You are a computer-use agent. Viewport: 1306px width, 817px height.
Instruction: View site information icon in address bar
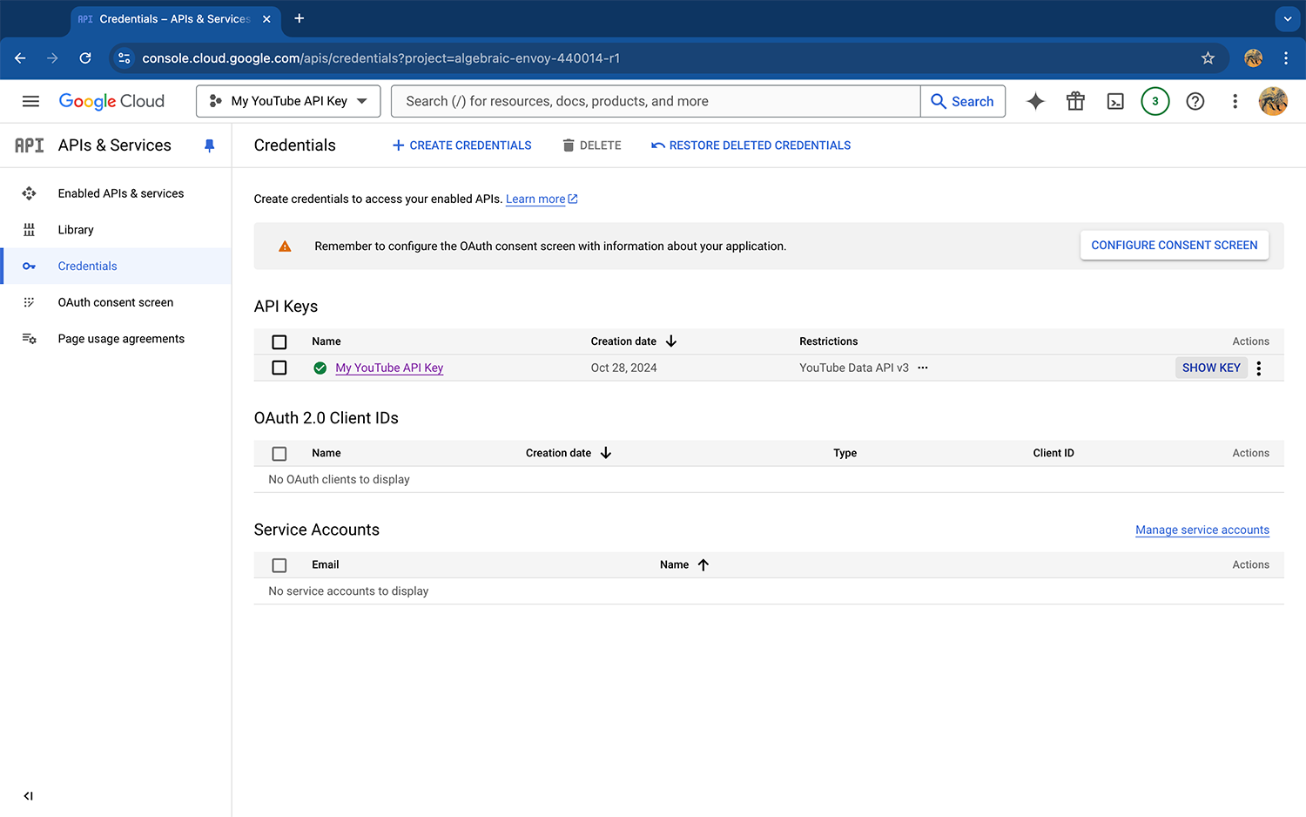pyautogui.click(x=125, y=58)
